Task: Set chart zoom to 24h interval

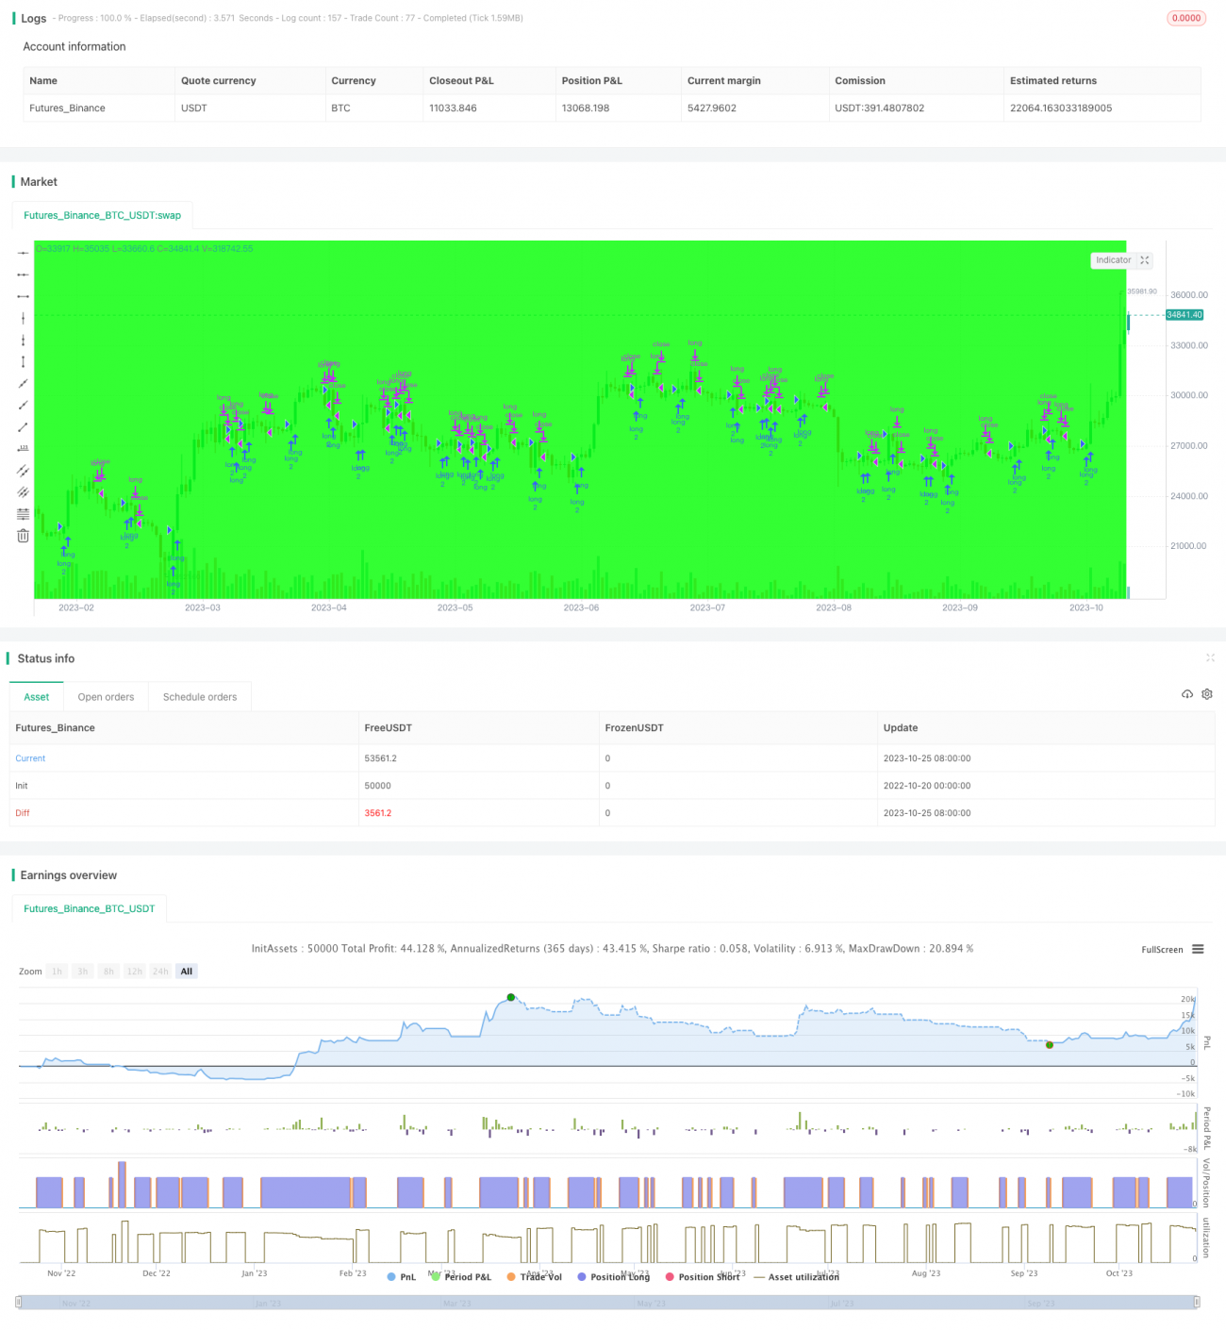Action: click(160, 971)
